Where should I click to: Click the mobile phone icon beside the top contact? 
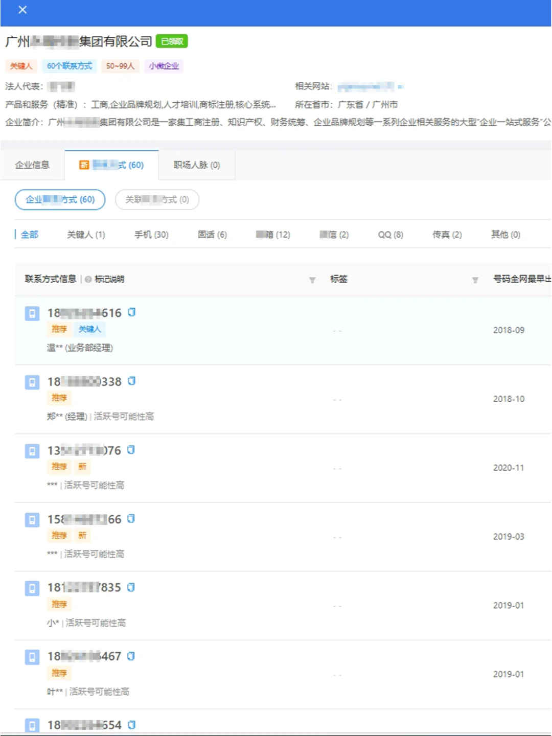pos(31,313)
